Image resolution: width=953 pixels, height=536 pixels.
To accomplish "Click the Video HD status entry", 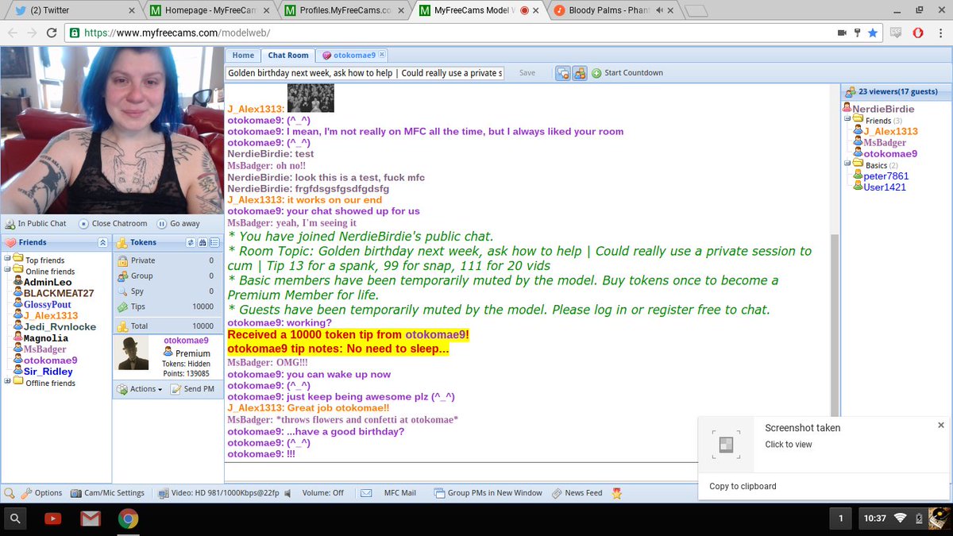I will (x=218, y=493).
